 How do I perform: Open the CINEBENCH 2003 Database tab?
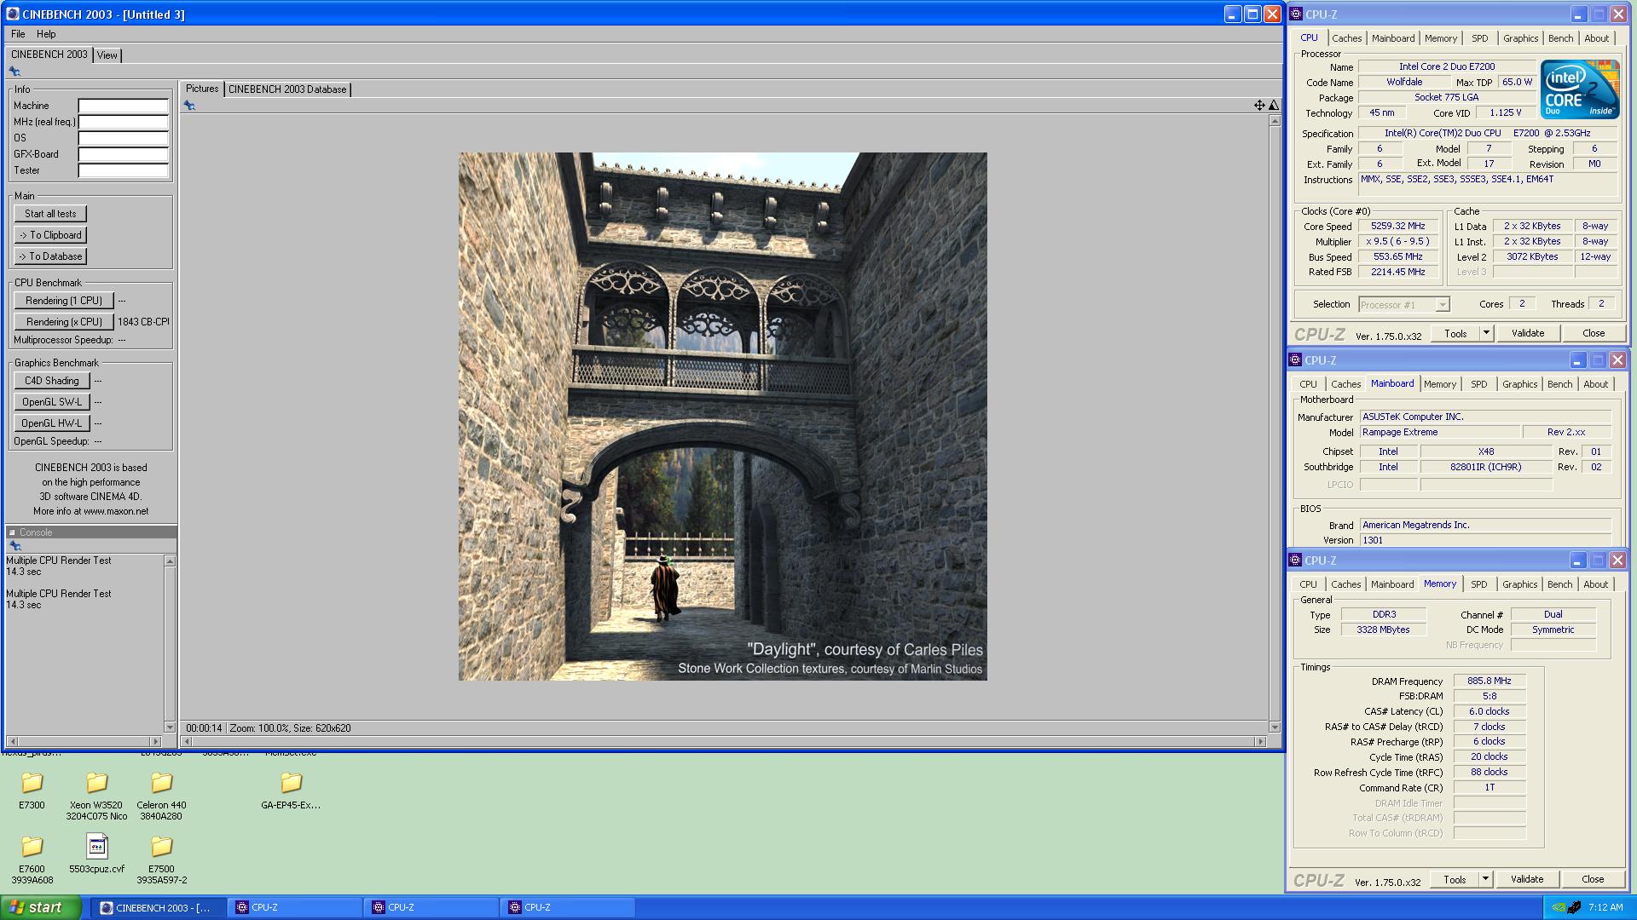click(x=287, y=89)
